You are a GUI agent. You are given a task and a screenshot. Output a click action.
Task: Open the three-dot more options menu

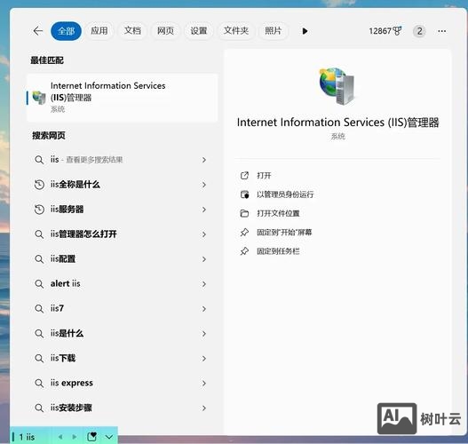[x=442, y=31]
